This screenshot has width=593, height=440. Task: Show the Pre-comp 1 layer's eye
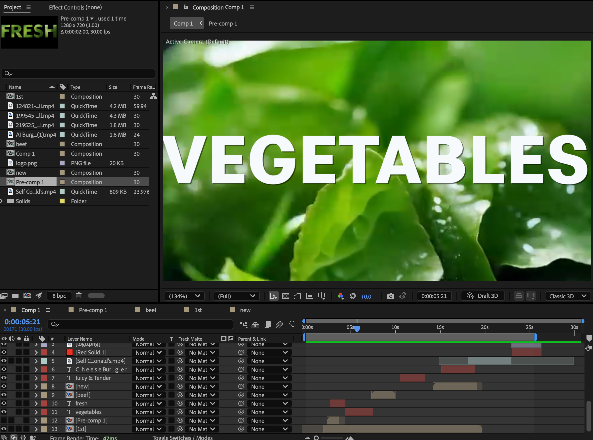coord(4,420)
